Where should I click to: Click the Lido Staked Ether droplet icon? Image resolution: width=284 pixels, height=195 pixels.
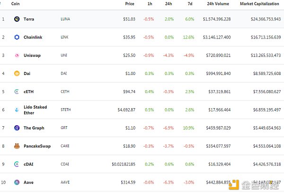(x=17, y=110)
